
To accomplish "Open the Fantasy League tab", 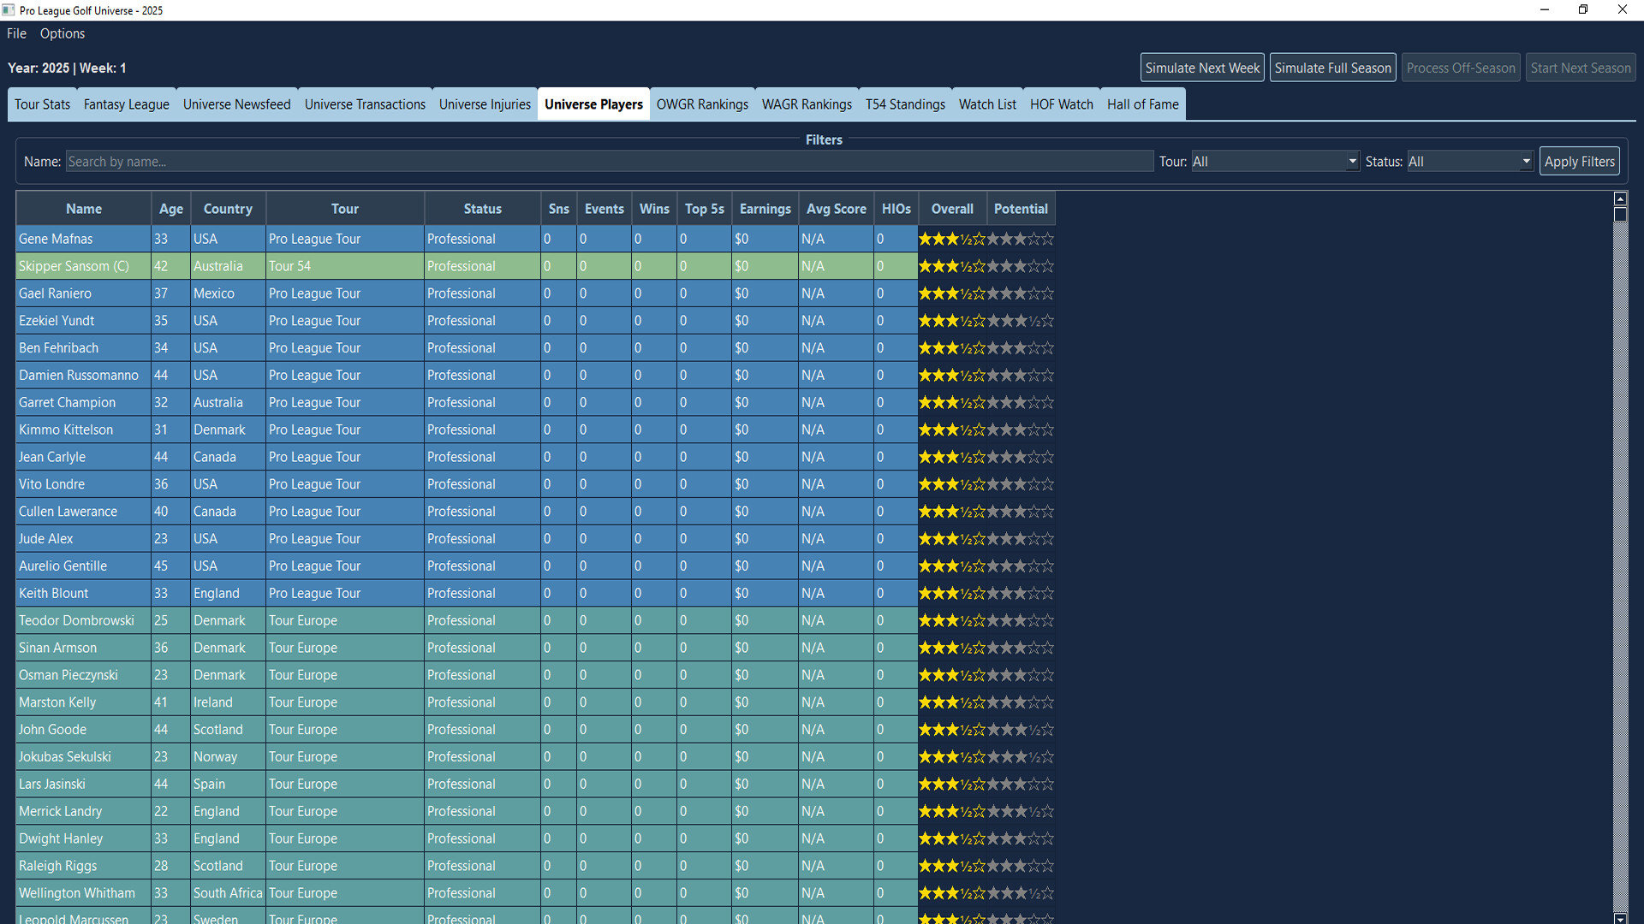I will coord(126,104).
